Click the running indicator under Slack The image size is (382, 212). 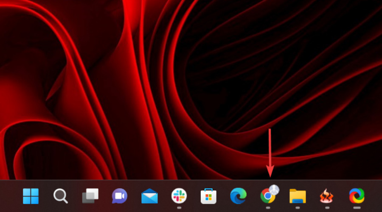click(179, 208)
